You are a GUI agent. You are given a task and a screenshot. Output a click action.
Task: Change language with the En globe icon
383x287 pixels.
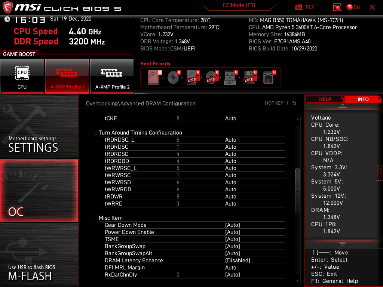353,7
